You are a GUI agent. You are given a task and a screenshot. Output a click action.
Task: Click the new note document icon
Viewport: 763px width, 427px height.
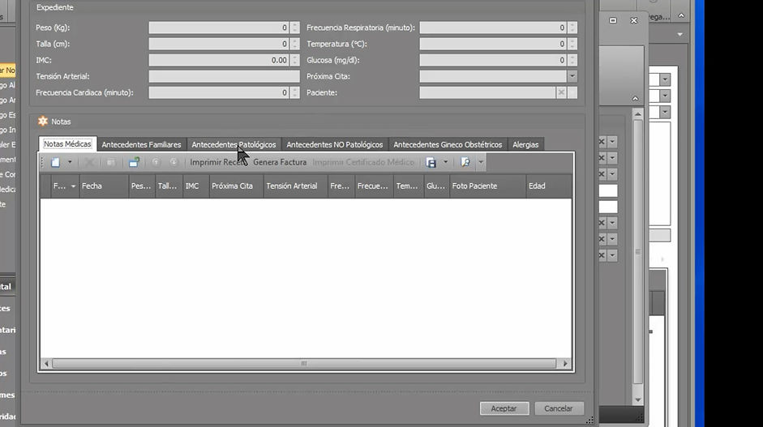tap(55, 162)
